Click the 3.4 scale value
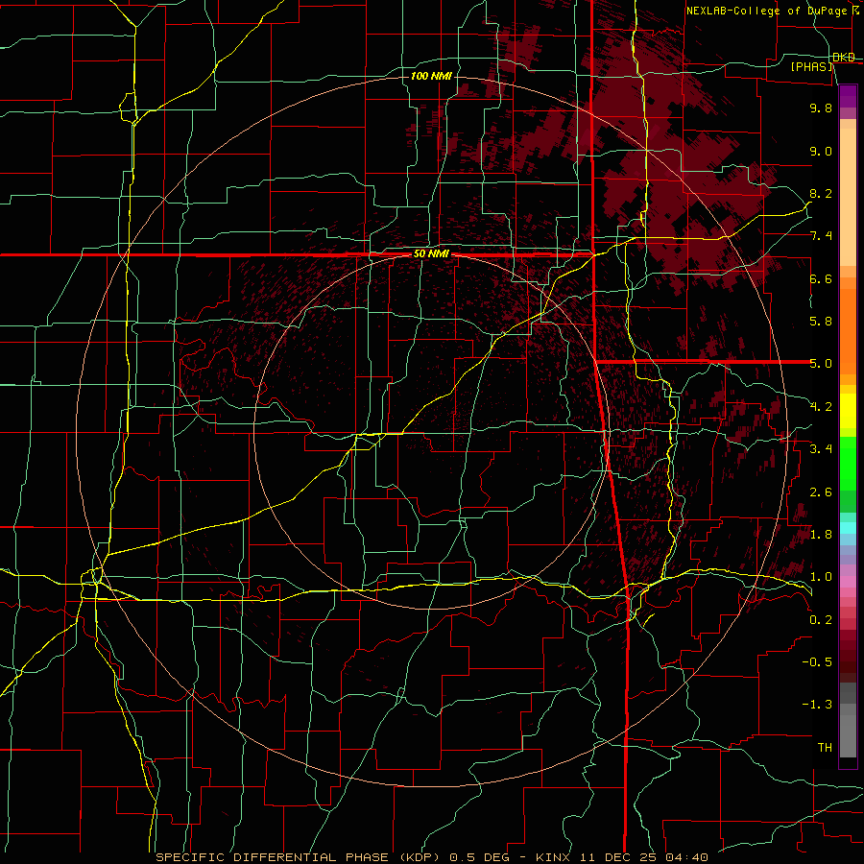Screen dimensions: 864x864 point(821,449)
